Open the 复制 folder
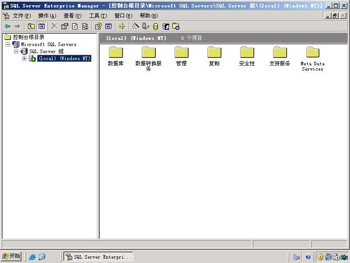Viewport: 350px width, 263px height. [x=214, y=56]
